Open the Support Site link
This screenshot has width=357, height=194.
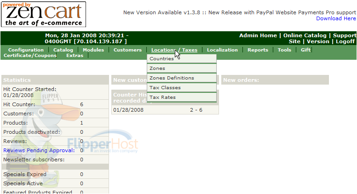click(x=322, y=39)
